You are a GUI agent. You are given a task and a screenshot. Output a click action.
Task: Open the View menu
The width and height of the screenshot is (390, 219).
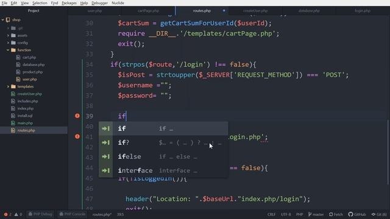click(x=24, y=3)
